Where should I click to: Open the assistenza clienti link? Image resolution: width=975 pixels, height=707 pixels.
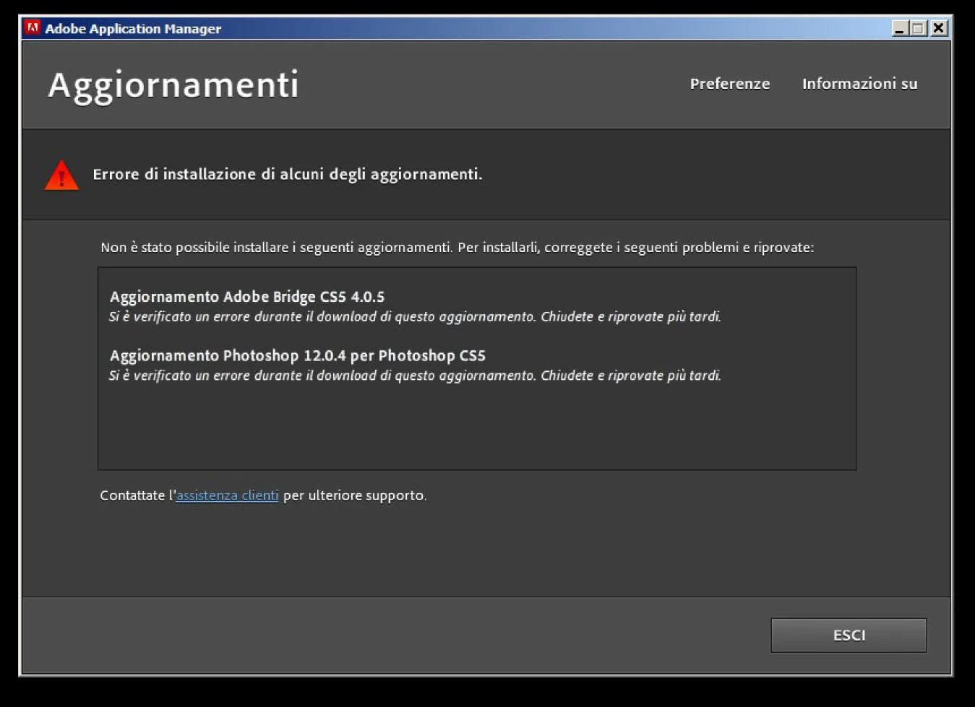227,495
